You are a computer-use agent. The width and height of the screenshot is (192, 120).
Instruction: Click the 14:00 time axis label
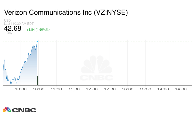163,89
